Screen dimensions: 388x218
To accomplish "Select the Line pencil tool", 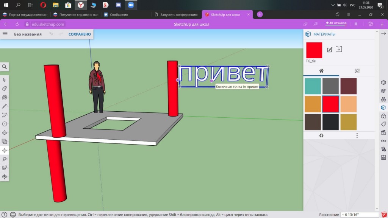I will coord(5,106).
